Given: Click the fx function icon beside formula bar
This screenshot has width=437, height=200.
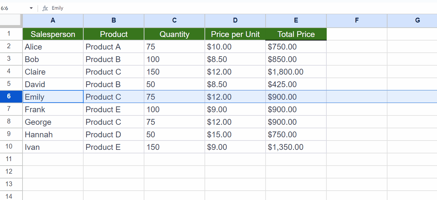Looking at the screenshot, I should pyautogui.click(x=45, y=8).
